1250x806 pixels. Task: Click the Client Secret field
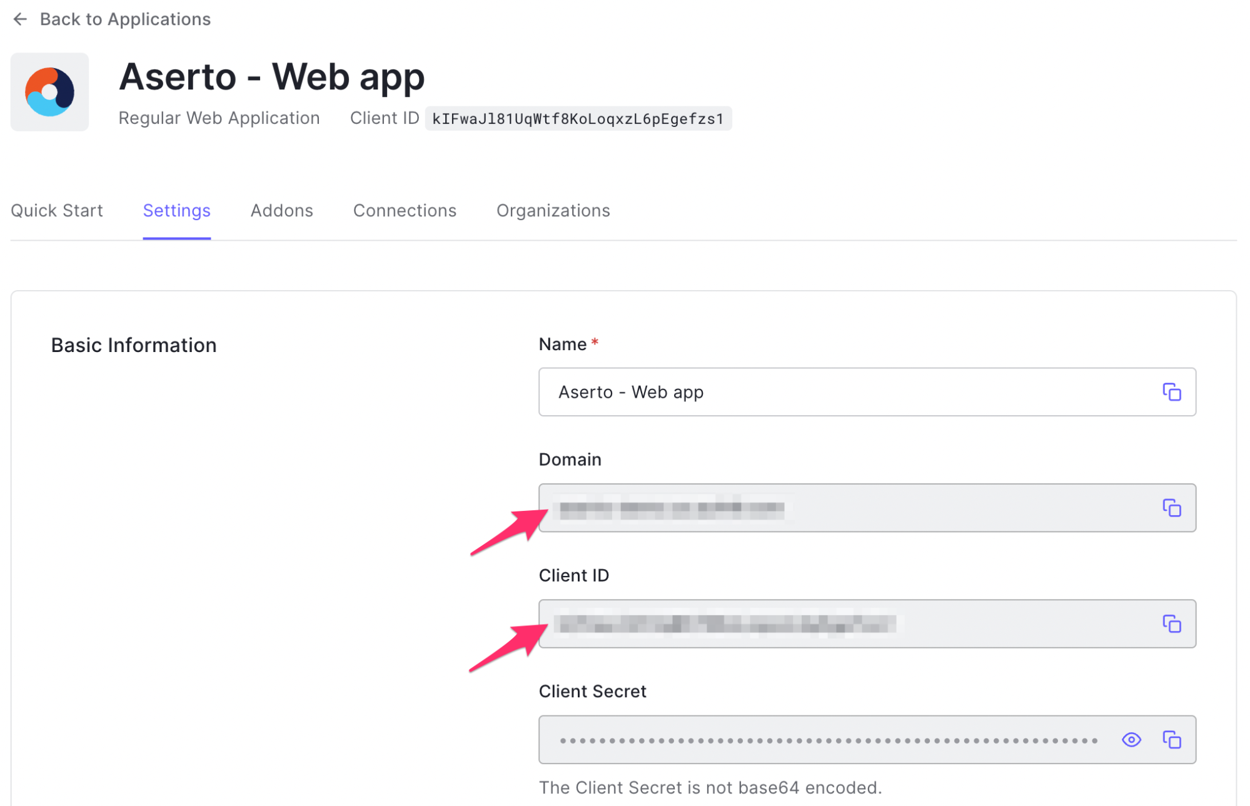click(867, 740)
